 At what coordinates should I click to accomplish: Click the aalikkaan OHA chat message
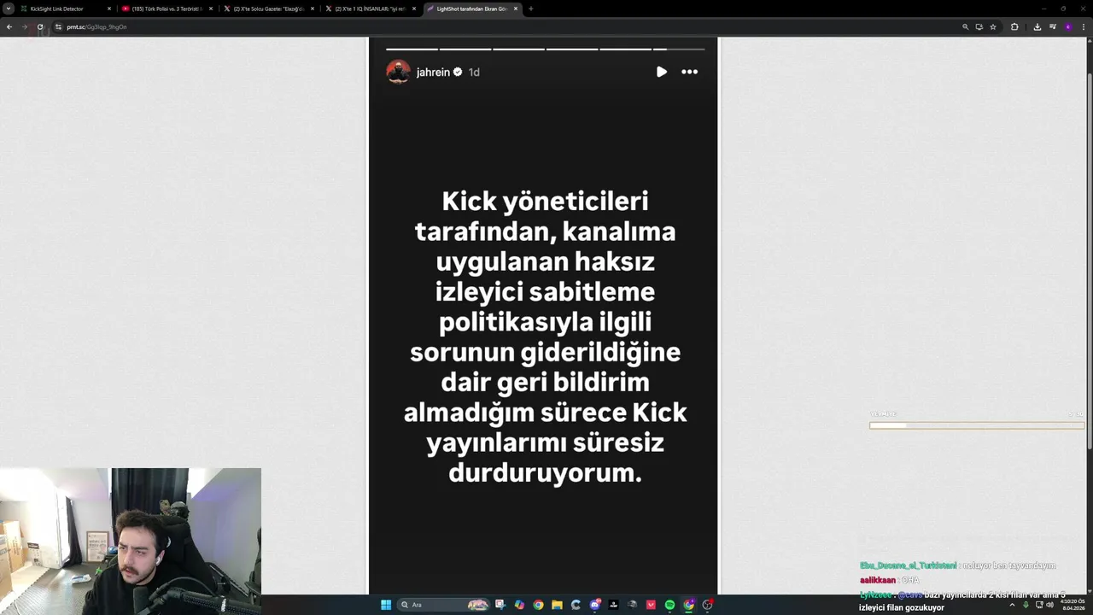tap(890, 580)
